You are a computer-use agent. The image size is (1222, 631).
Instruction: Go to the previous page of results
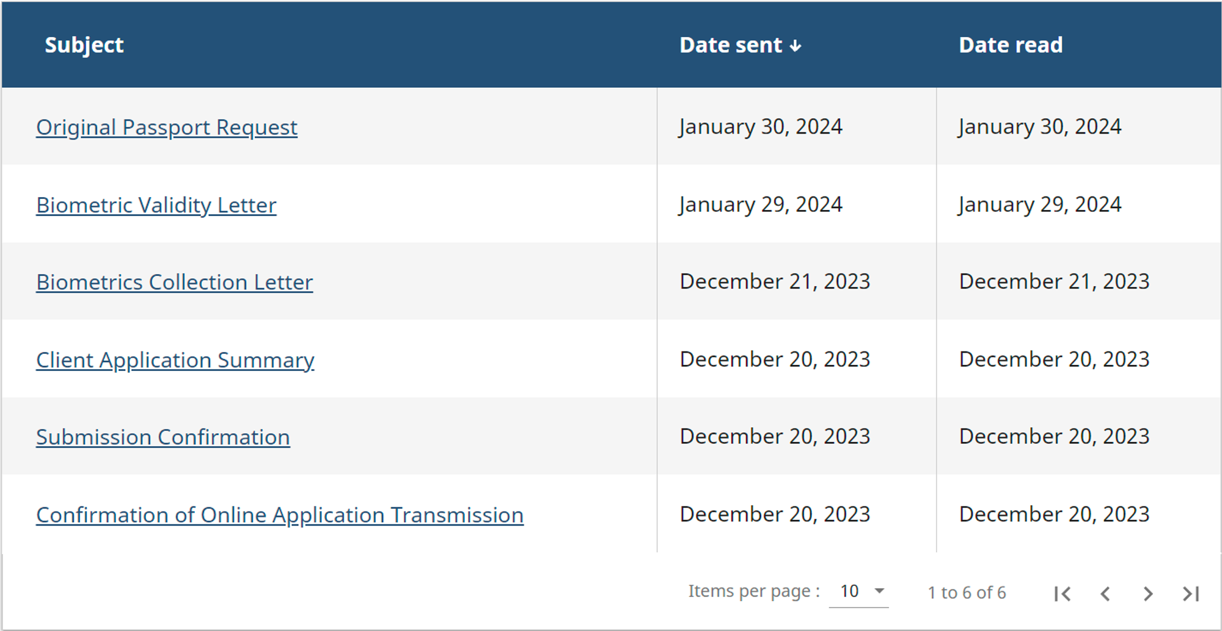coord(1105,594)
